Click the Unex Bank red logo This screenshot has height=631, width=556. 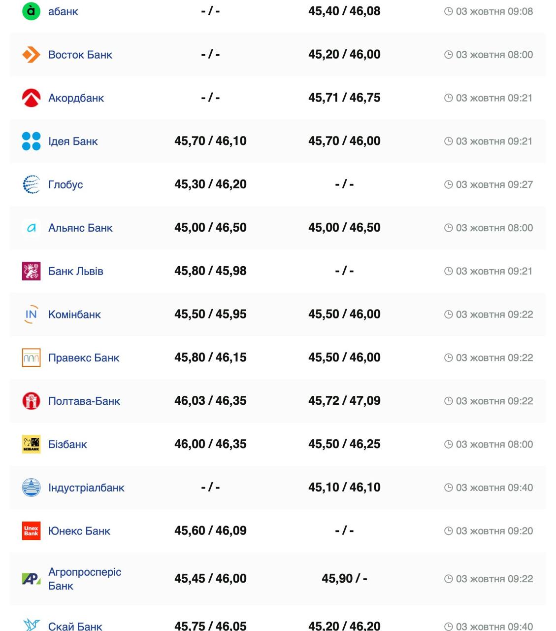pyautogui.click(x=31, y=531)
